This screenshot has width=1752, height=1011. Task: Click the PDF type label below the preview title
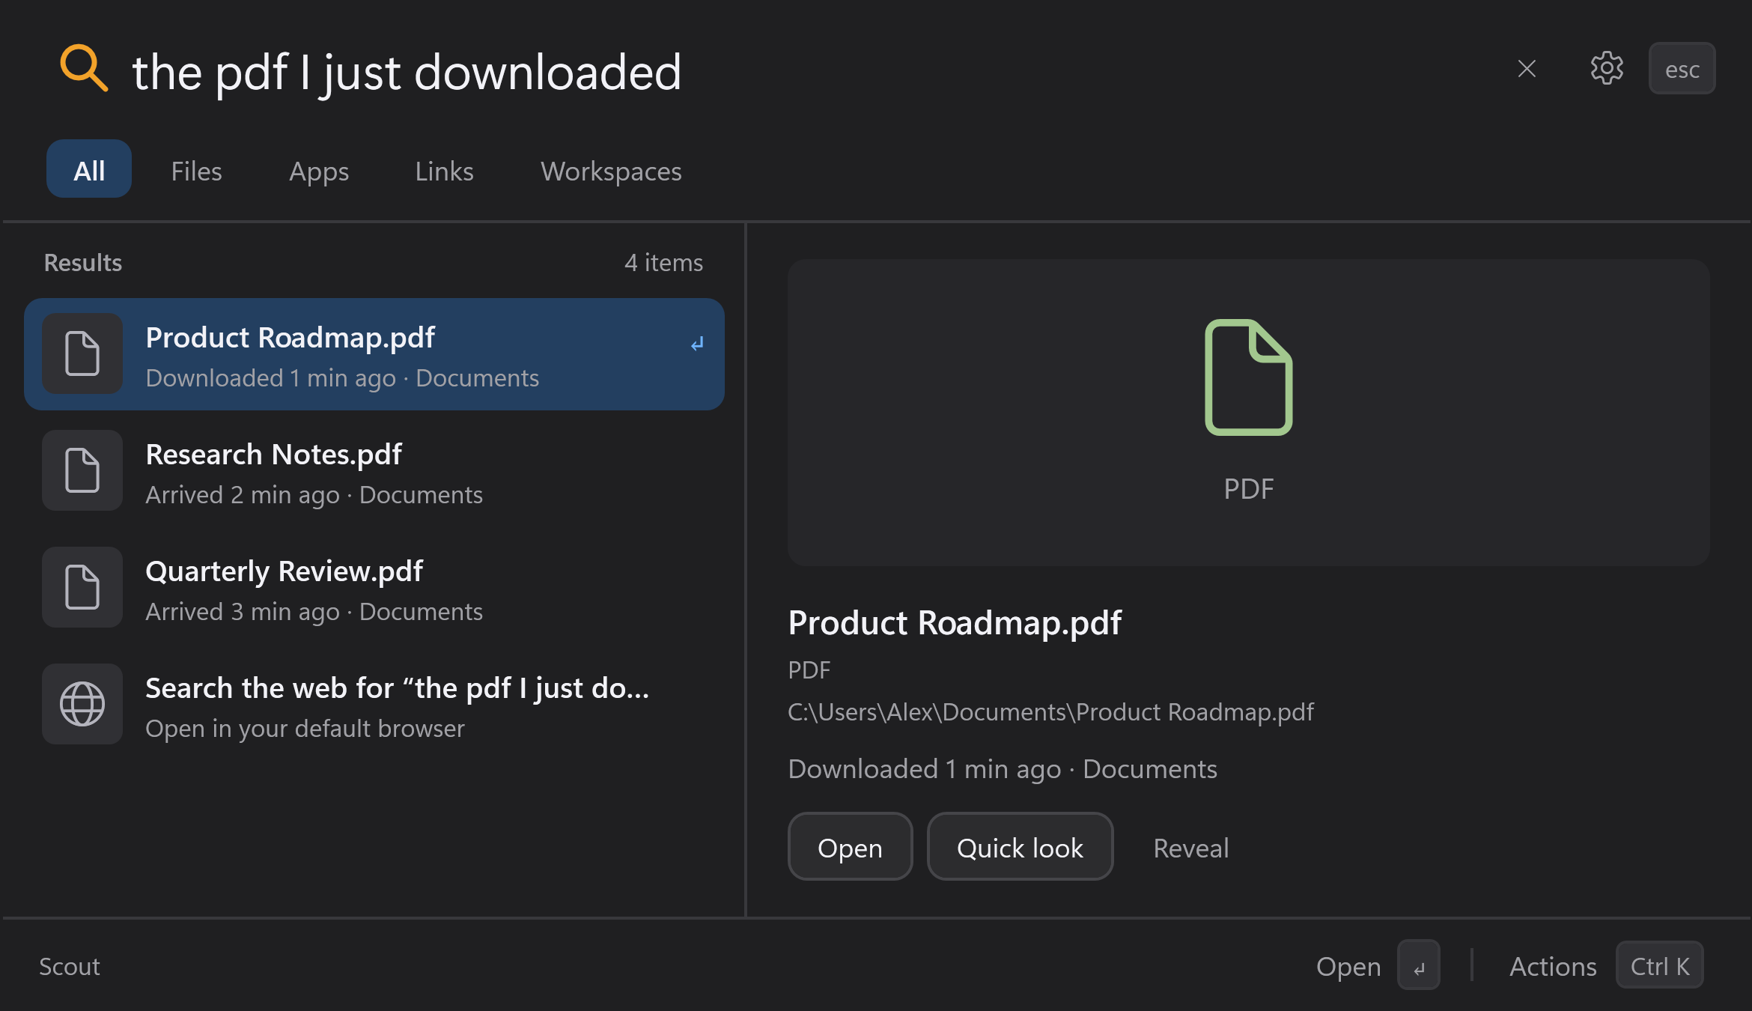[x=809, y=670]
